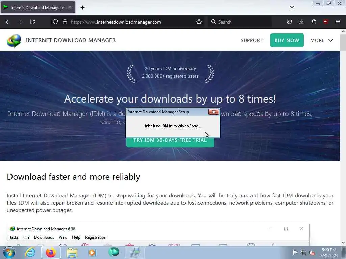Open the Firefox hamburger menu
The height and width of the screenshot is (259, 346).
tap(338, 22)
